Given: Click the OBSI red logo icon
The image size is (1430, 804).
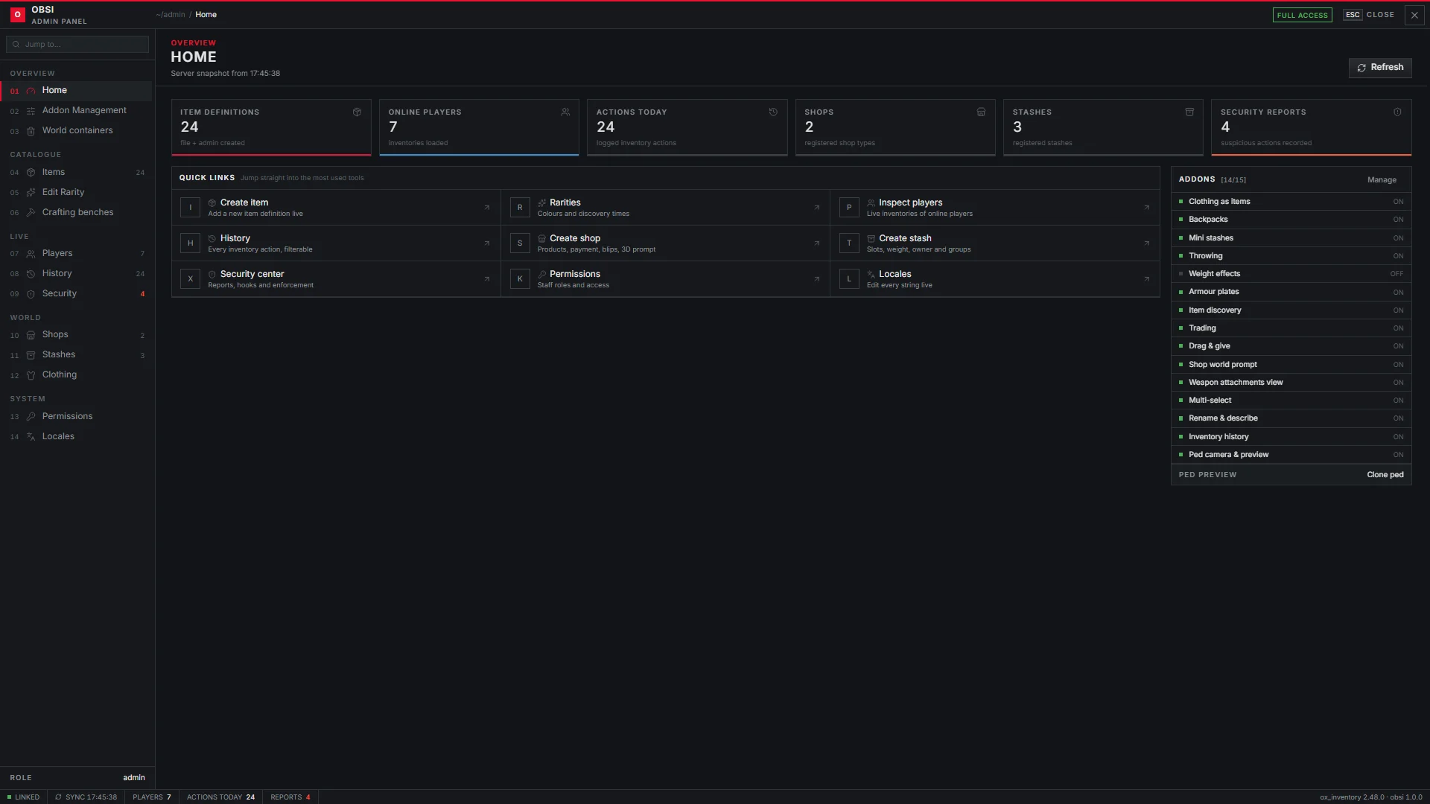Looking at the screenshot, I should pyautogui.click(x=17, y=15).
